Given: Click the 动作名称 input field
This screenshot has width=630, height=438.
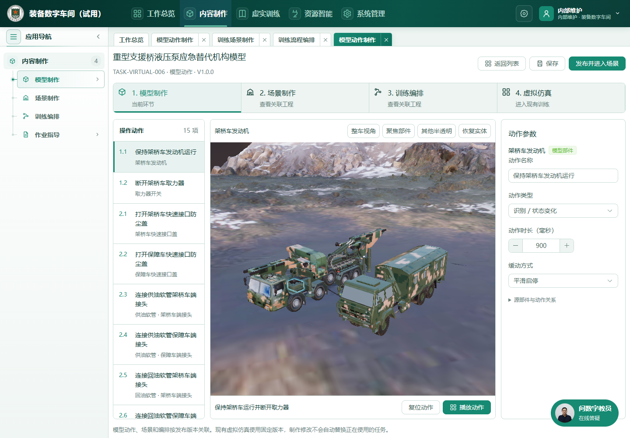Looking at the screenshot, I should 563,176.
